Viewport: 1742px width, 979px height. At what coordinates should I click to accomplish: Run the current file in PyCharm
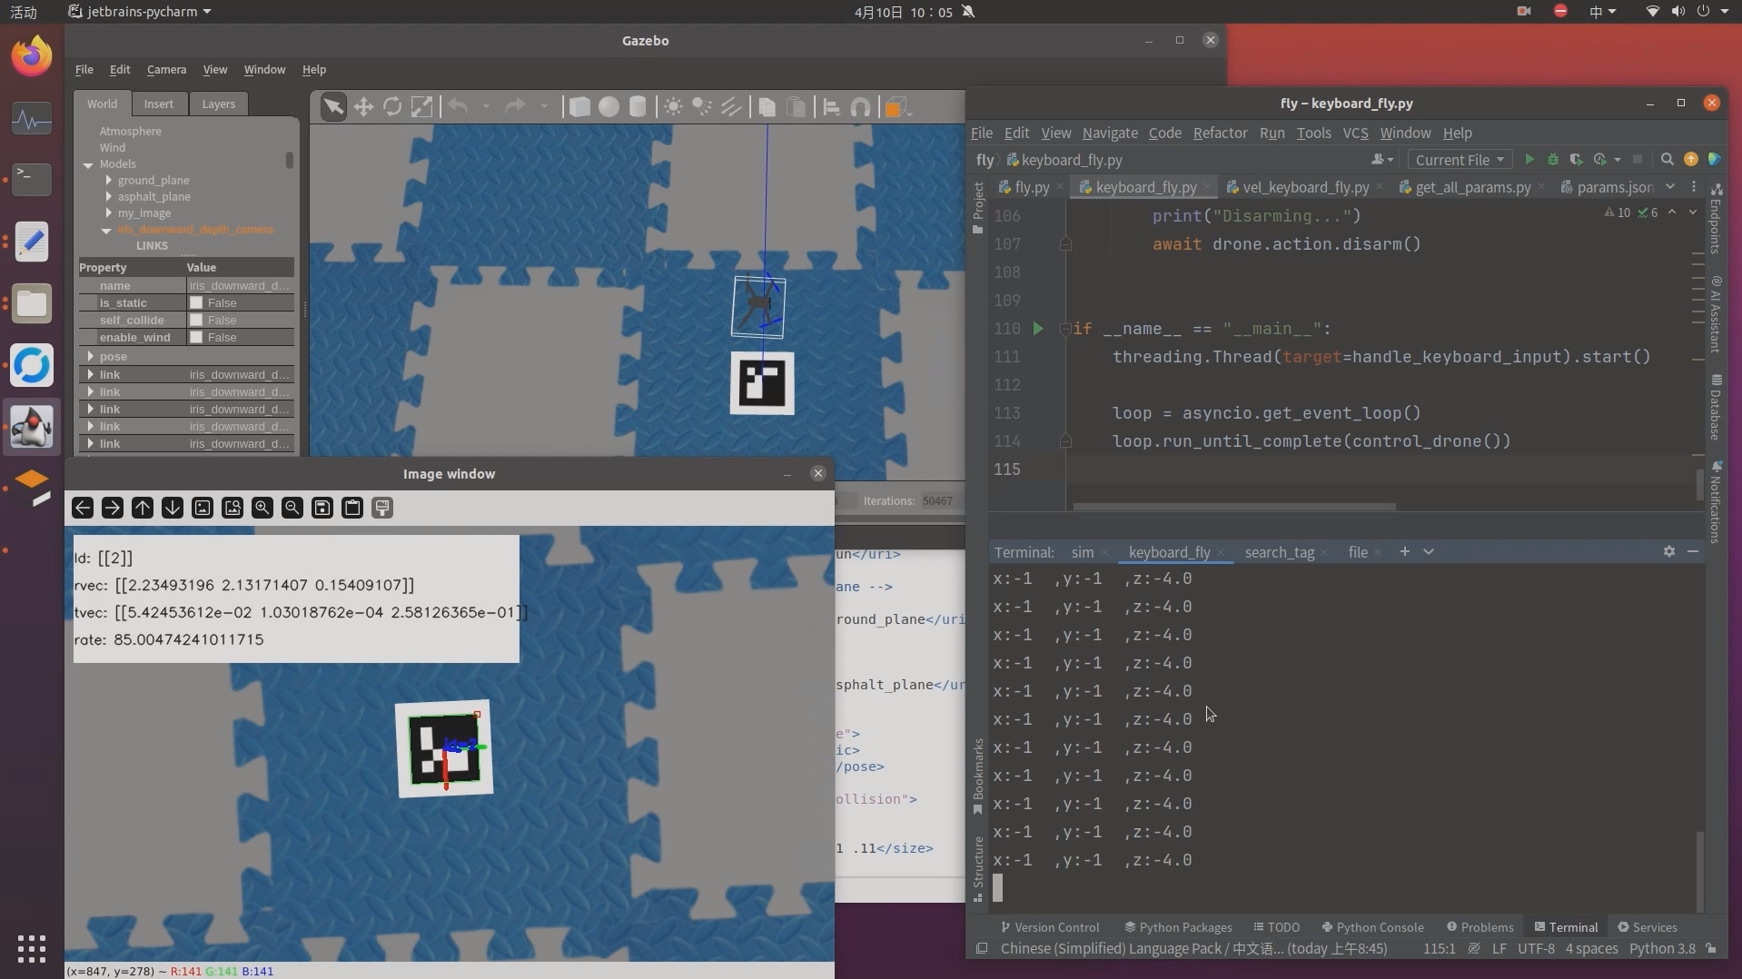[x=1529, y=160]
